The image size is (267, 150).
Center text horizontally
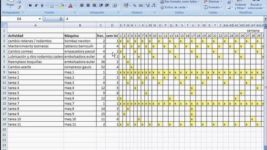coord(88,5)
